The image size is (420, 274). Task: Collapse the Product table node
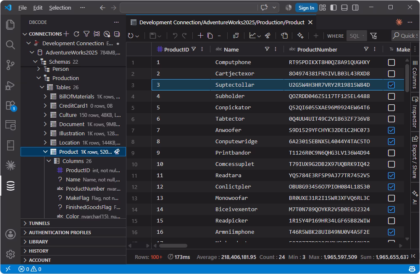(45, 152)
